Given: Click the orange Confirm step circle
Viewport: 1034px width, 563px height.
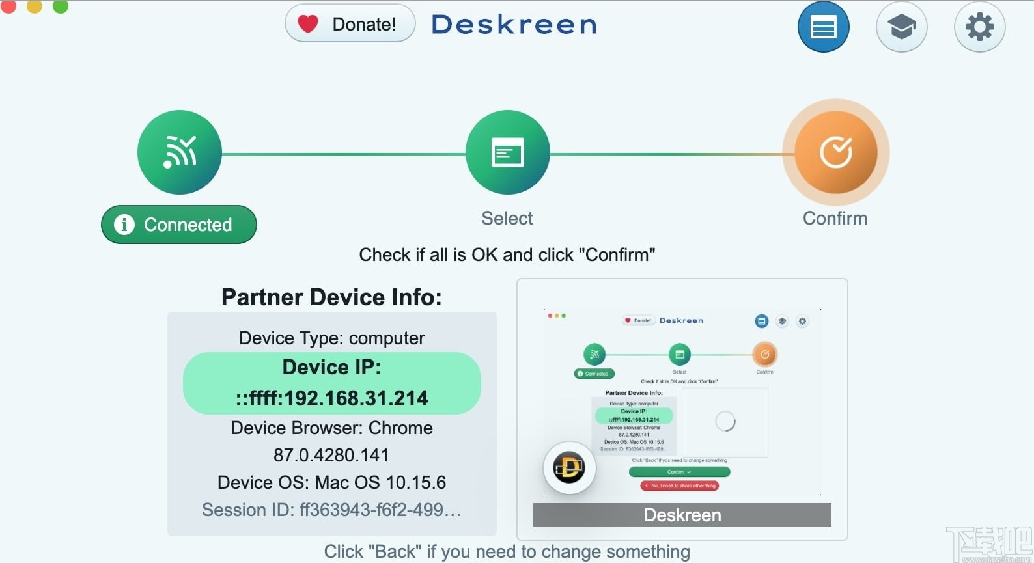Looking at the screenshot, I should (836, 152).
